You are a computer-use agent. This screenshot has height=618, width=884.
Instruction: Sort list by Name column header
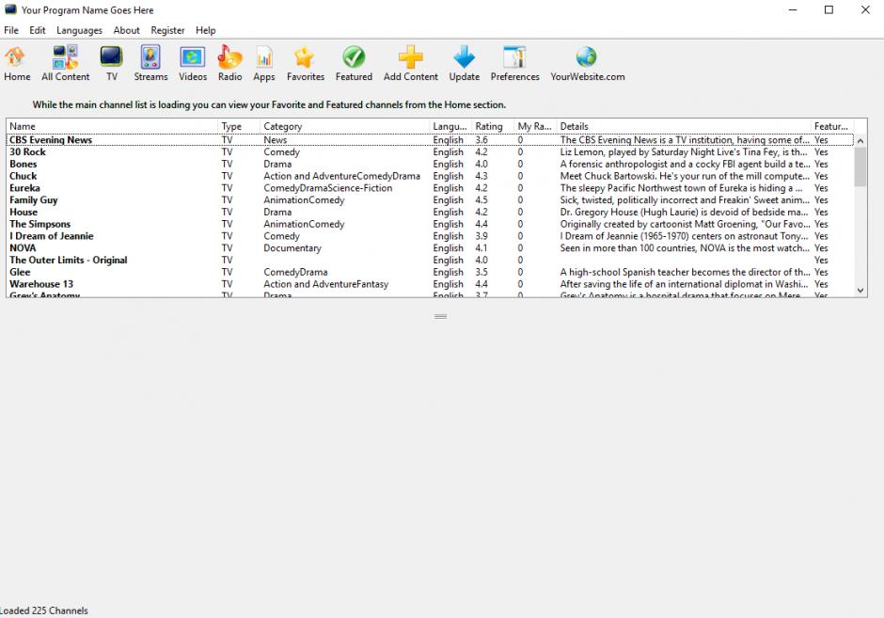pos(112,126)
